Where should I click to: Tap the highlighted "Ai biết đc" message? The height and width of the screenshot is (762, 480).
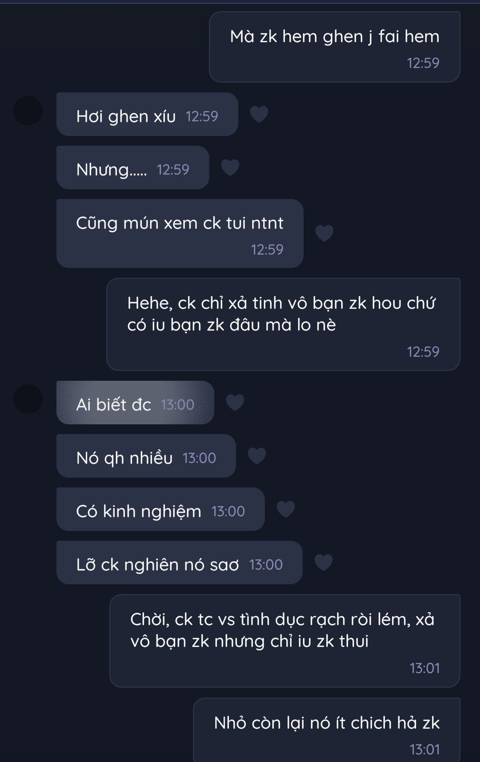135,403
